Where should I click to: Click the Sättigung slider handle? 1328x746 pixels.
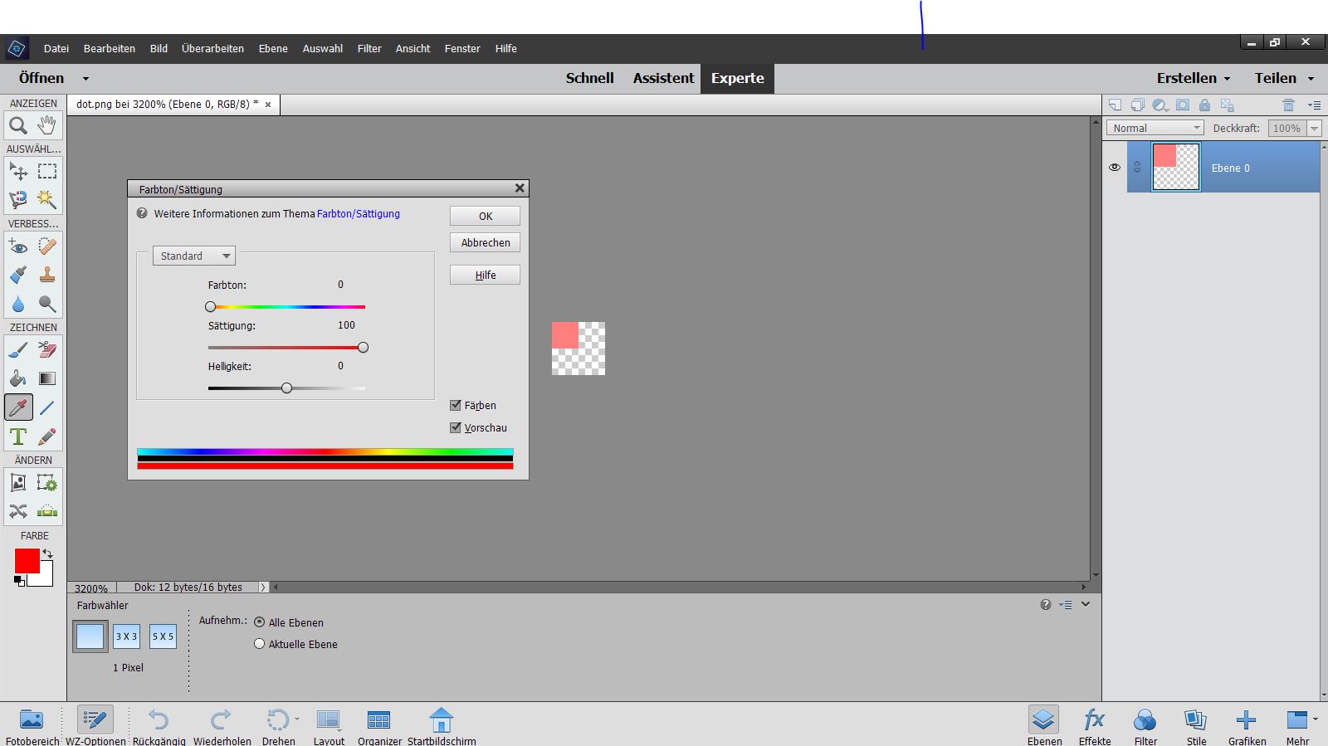(x=363, y=348)
